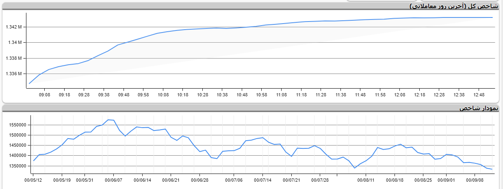503x189 pixels.
Task: Click the 09:08 time label on intraday chart
Action: (45, 94)
